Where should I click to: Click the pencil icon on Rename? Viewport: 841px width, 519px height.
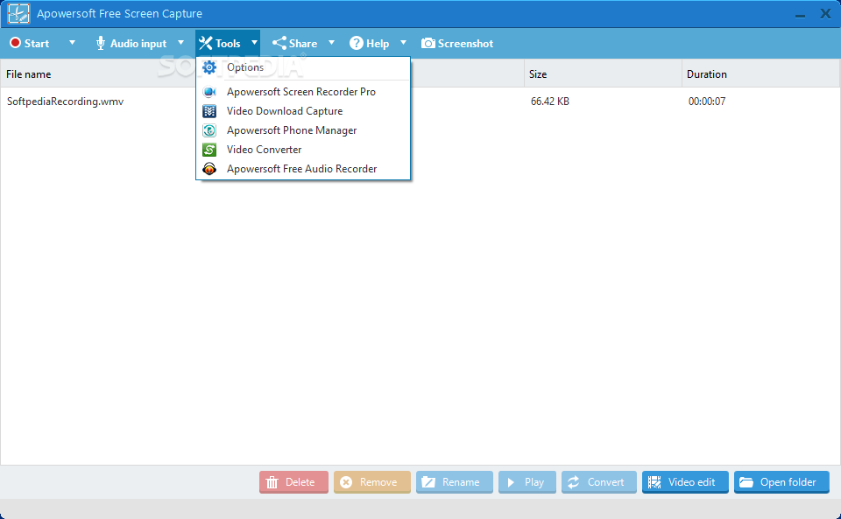tap(428, 482)
